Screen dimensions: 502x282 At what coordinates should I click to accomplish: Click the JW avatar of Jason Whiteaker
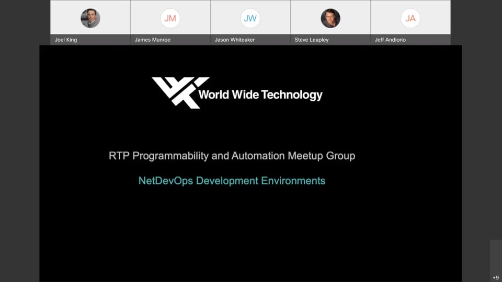(250, 18)
